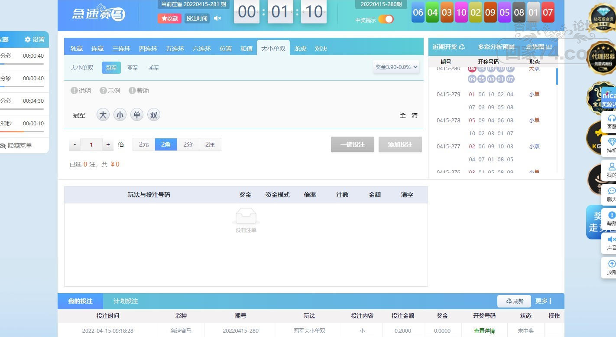Click the 说明 info icon
Screen dimensions: 616x337
(74, 91)
